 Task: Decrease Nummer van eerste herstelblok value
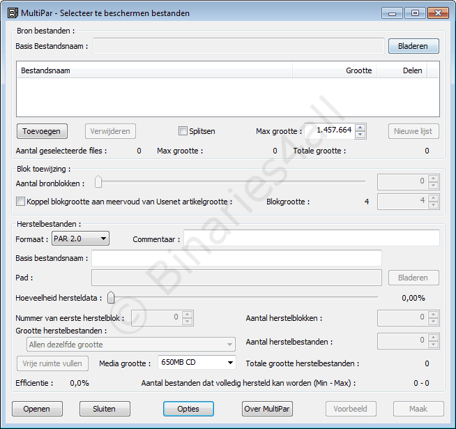point(187,322)
